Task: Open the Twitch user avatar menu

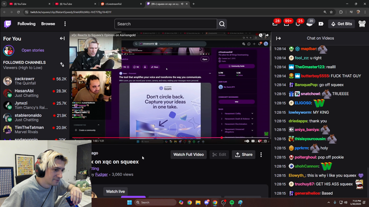Action: pyautogui.click(x=362, y=24)
